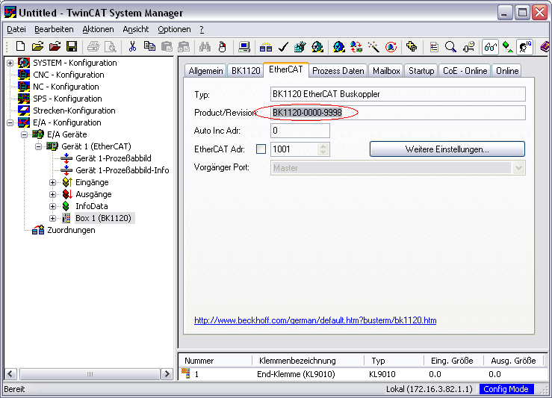The image size is (552, 398).
Task: Open the Beckhoff bk1120 hyperlink
Action: coord(315,320)
